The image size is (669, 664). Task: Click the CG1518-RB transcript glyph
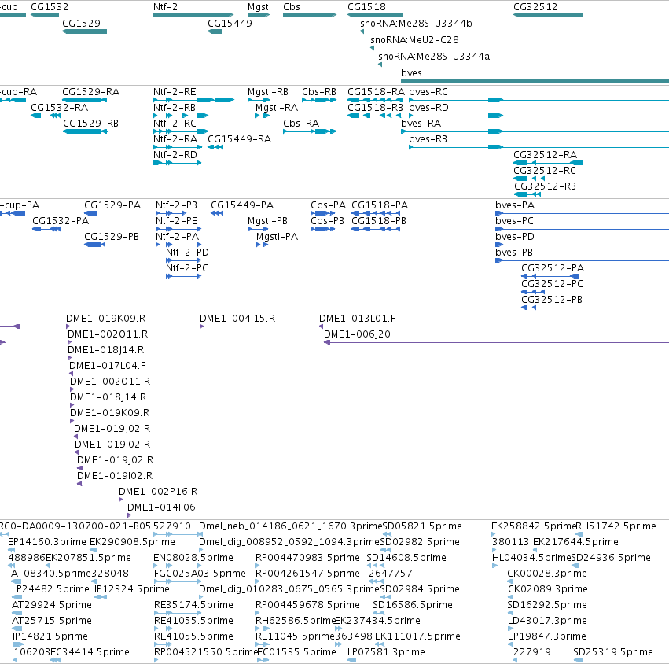point(376,116)
